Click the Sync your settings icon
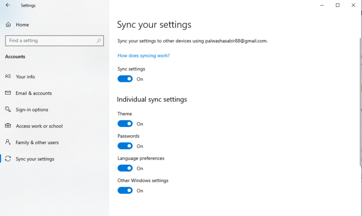 tap(8, 159)
